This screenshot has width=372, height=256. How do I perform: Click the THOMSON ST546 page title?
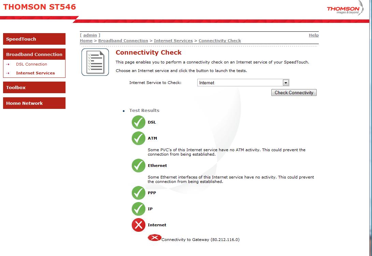pos(39,6)
